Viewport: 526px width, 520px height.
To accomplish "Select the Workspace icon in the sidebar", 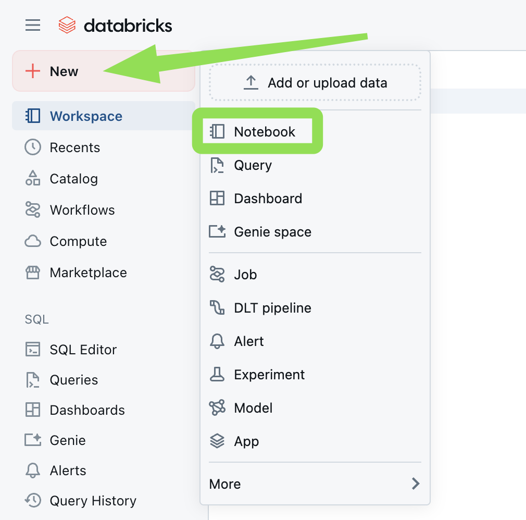I will [x=32, y=116].
